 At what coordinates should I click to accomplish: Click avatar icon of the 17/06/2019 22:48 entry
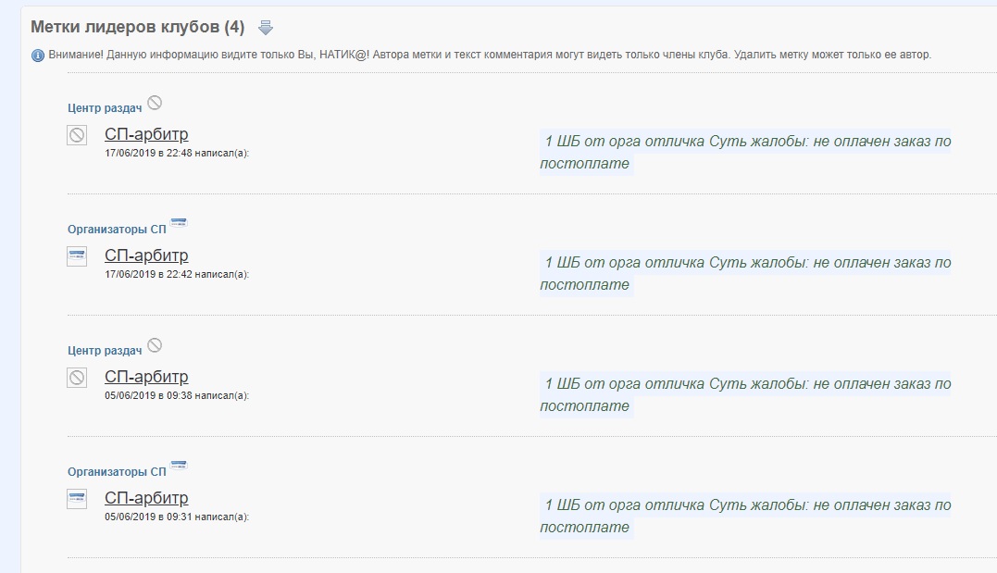tap(77, 135)
